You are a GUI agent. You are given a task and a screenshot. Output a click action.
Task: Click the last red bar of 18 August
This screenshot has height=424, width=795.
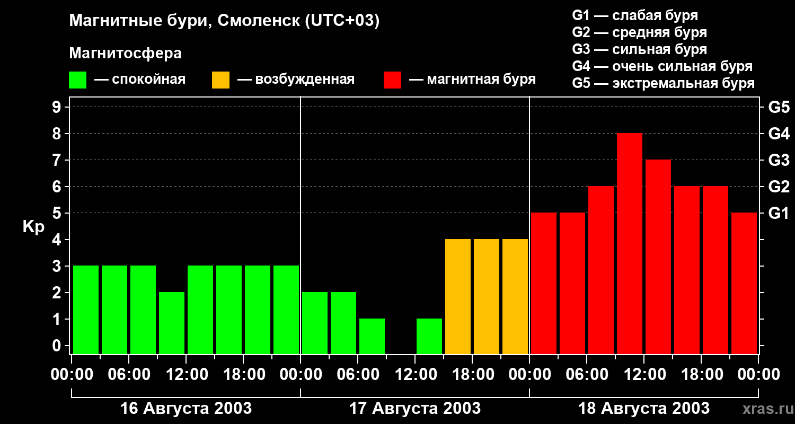(744, 284)
